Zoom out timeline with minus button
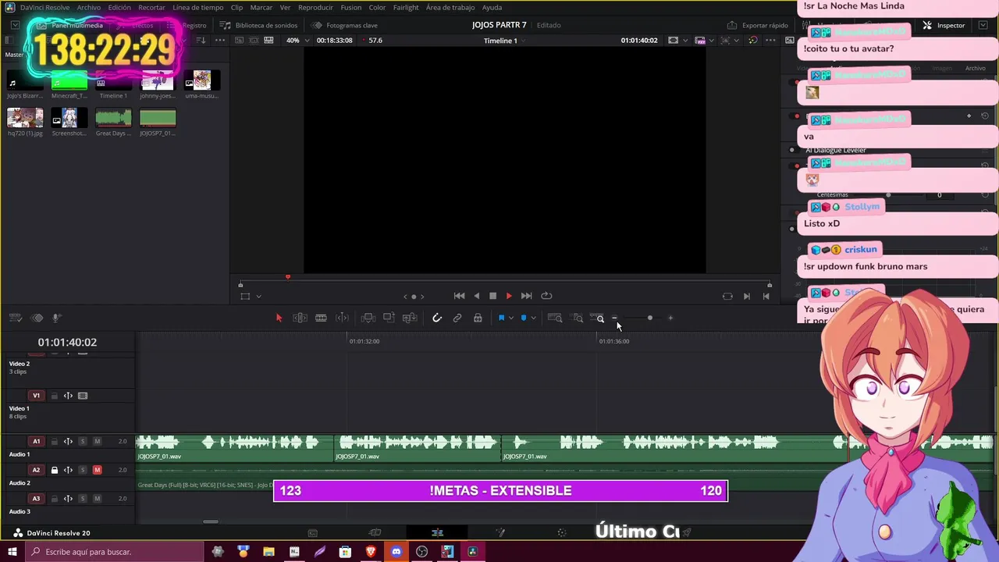Screen dimensions: 999x562 614,318
